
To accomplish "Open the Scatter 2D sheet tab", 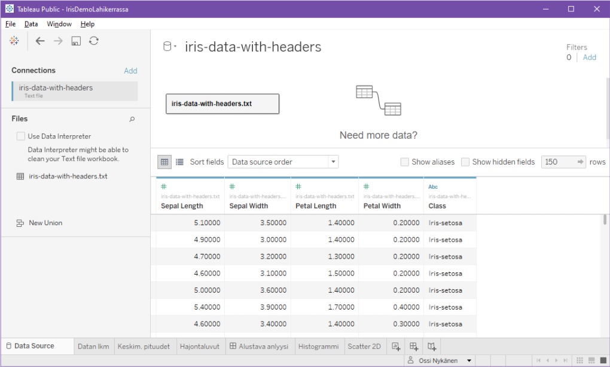I will tap(364, 347).
